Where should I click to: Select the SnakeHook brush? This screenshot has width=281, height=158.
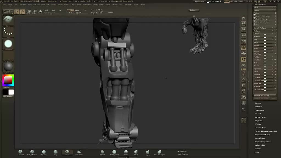click(79, 152)
